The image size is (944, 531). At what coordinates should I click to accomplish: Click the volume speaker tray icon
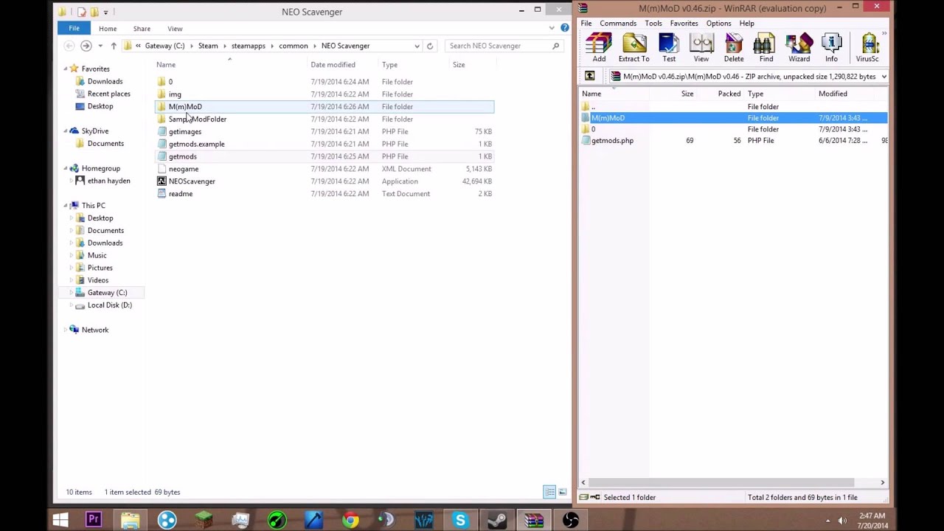[842, 521]
